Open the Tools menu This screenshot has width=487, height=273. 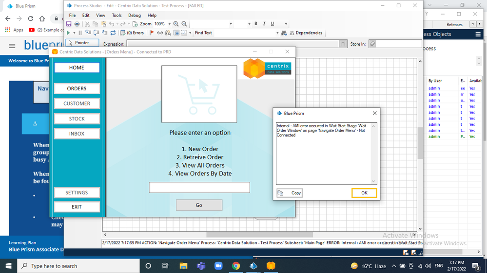point(117,15)
